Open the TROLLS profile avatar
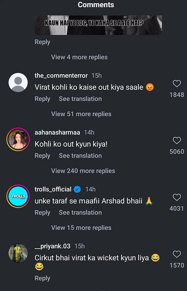The height and width of the screenshot is (291, 187). click(18, 196)
